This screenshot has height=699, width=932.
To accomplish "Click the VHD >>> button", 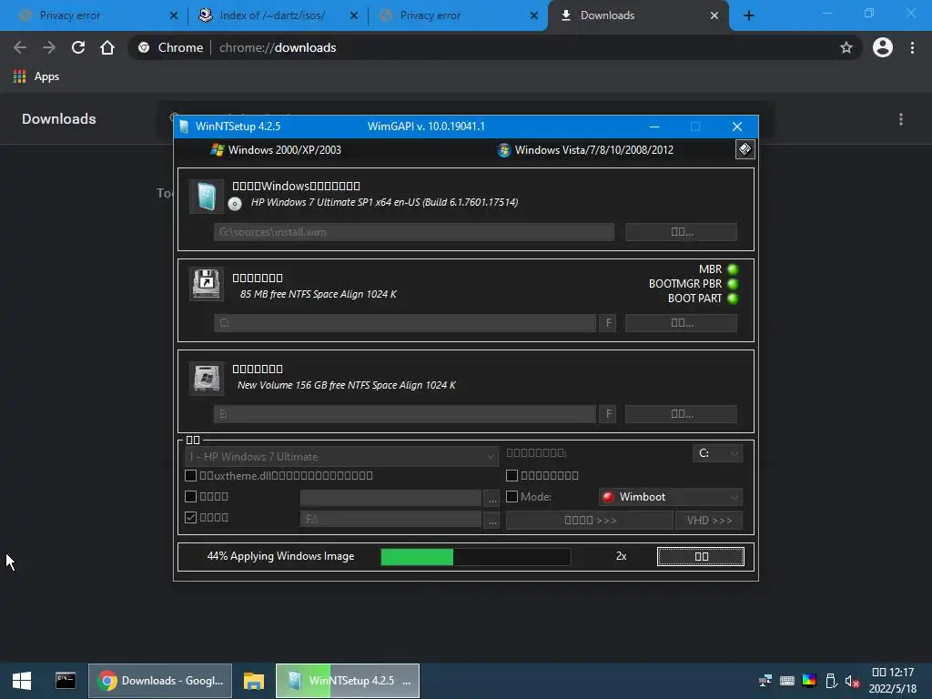I will 709,520.
